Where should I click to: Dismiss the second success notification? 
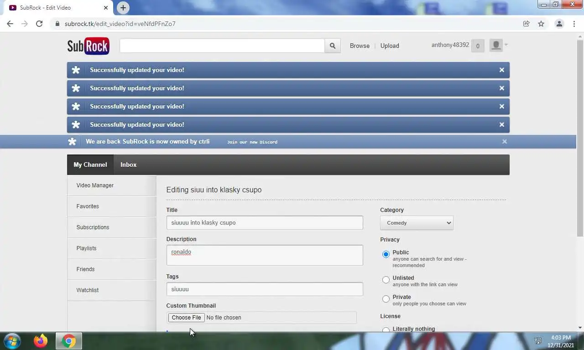[x=502, y=88]
